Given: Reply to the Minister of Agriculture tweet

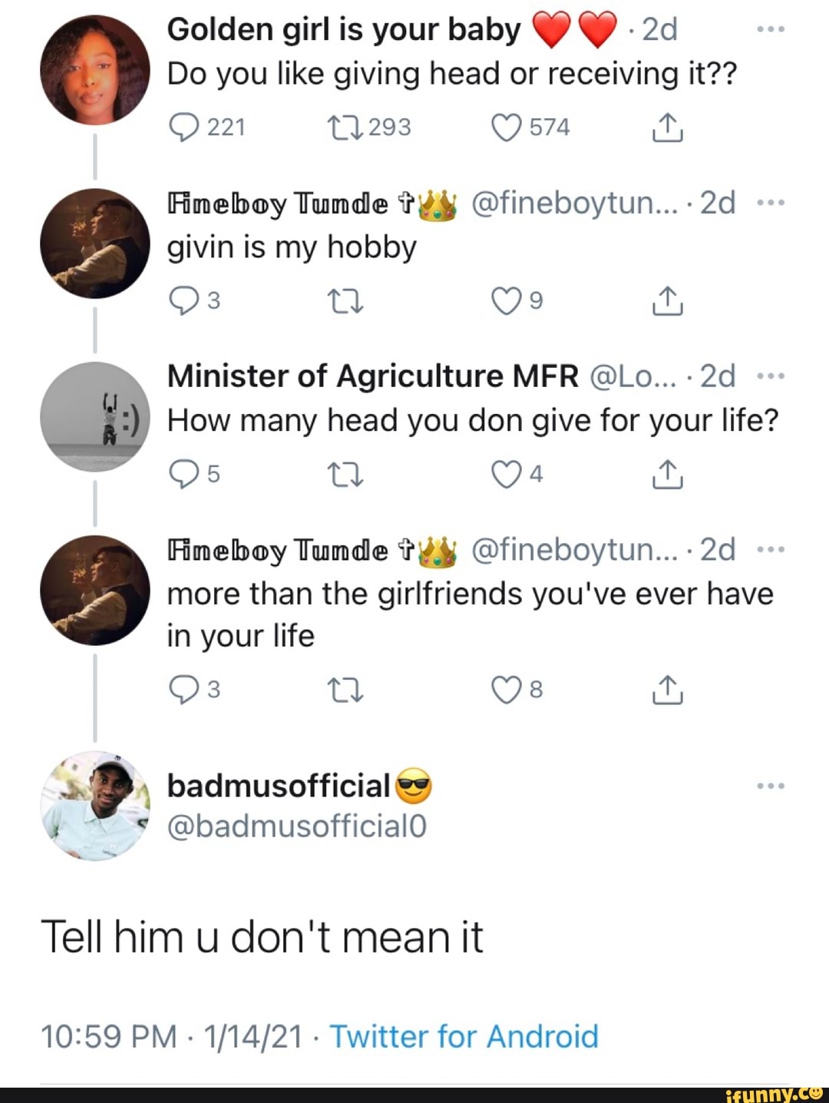Looking at the screenshot, I should click(183, 475).
